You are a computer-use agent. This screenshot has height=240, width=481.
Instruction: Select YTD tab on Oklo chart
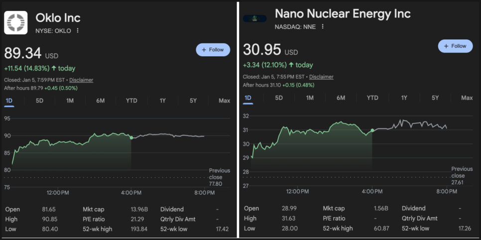[131, 101]
